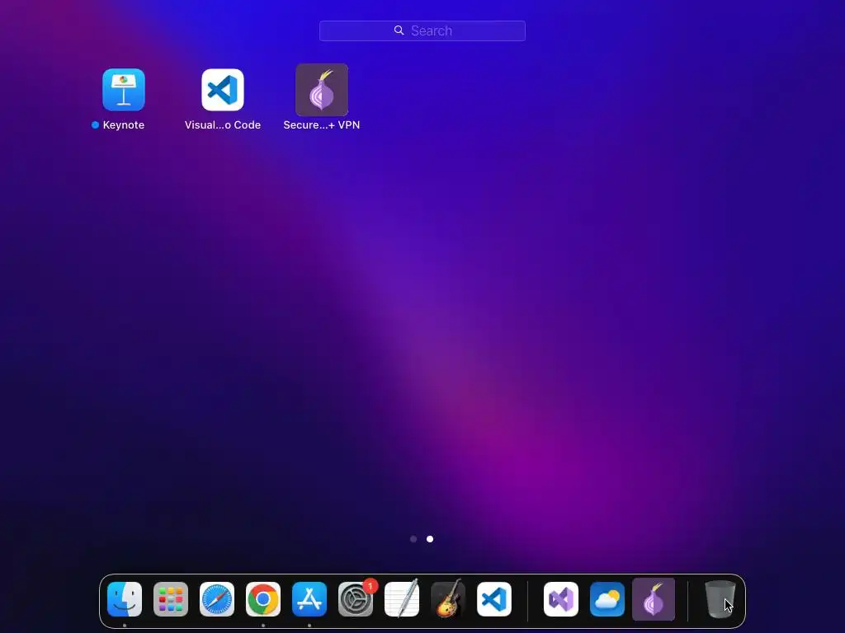This screenshot has height=633, width=845.
Task: Click the 'Secure...+ VPN' label text
Action: click(x=322, y=125)
